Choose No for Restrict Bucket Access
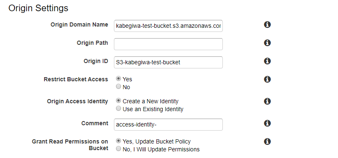Screen dimensions: 338x158 click(x=118, y=87)
